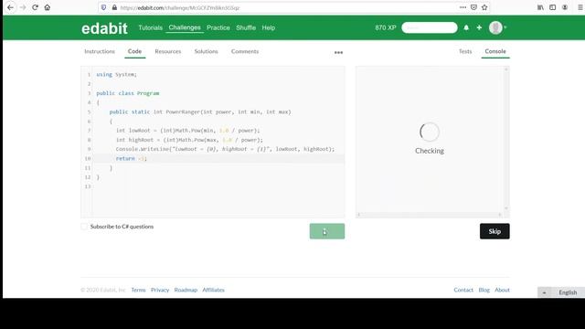
Task: Enable Subscribe to C# questions checkbox
Action: (84, 227)
